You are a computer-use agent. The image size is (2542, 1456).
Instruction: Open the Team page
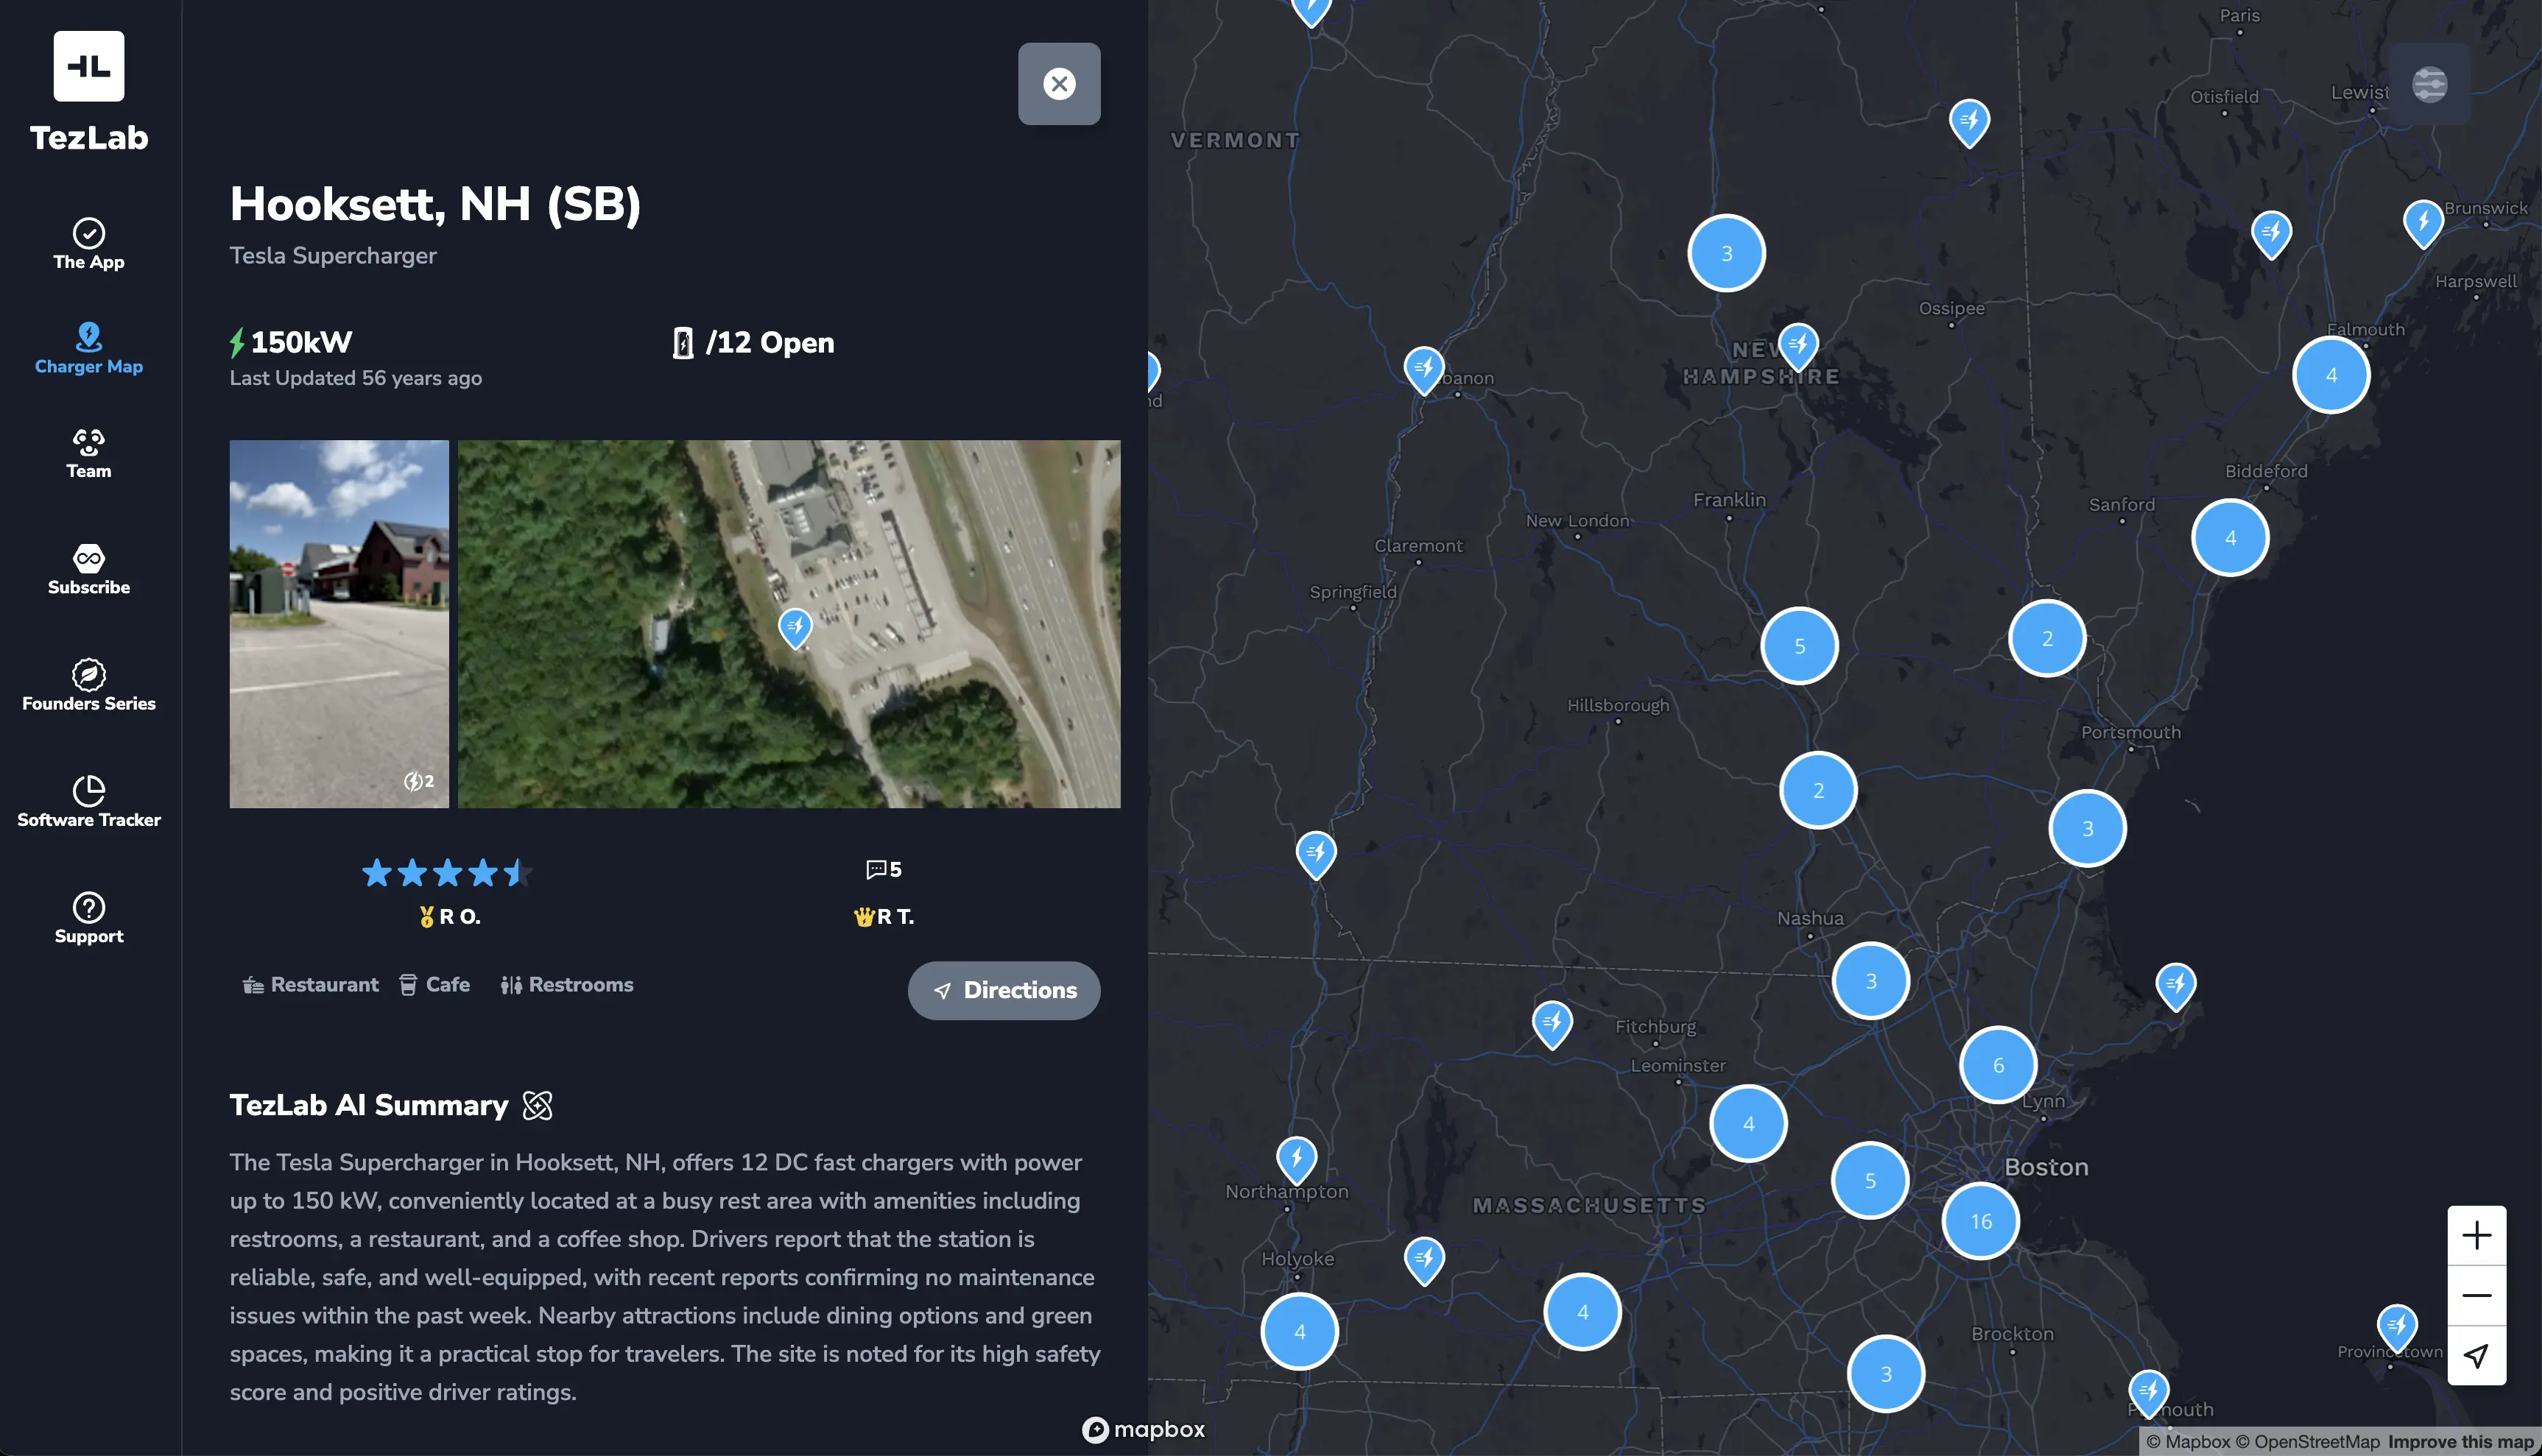click(88, 454)
